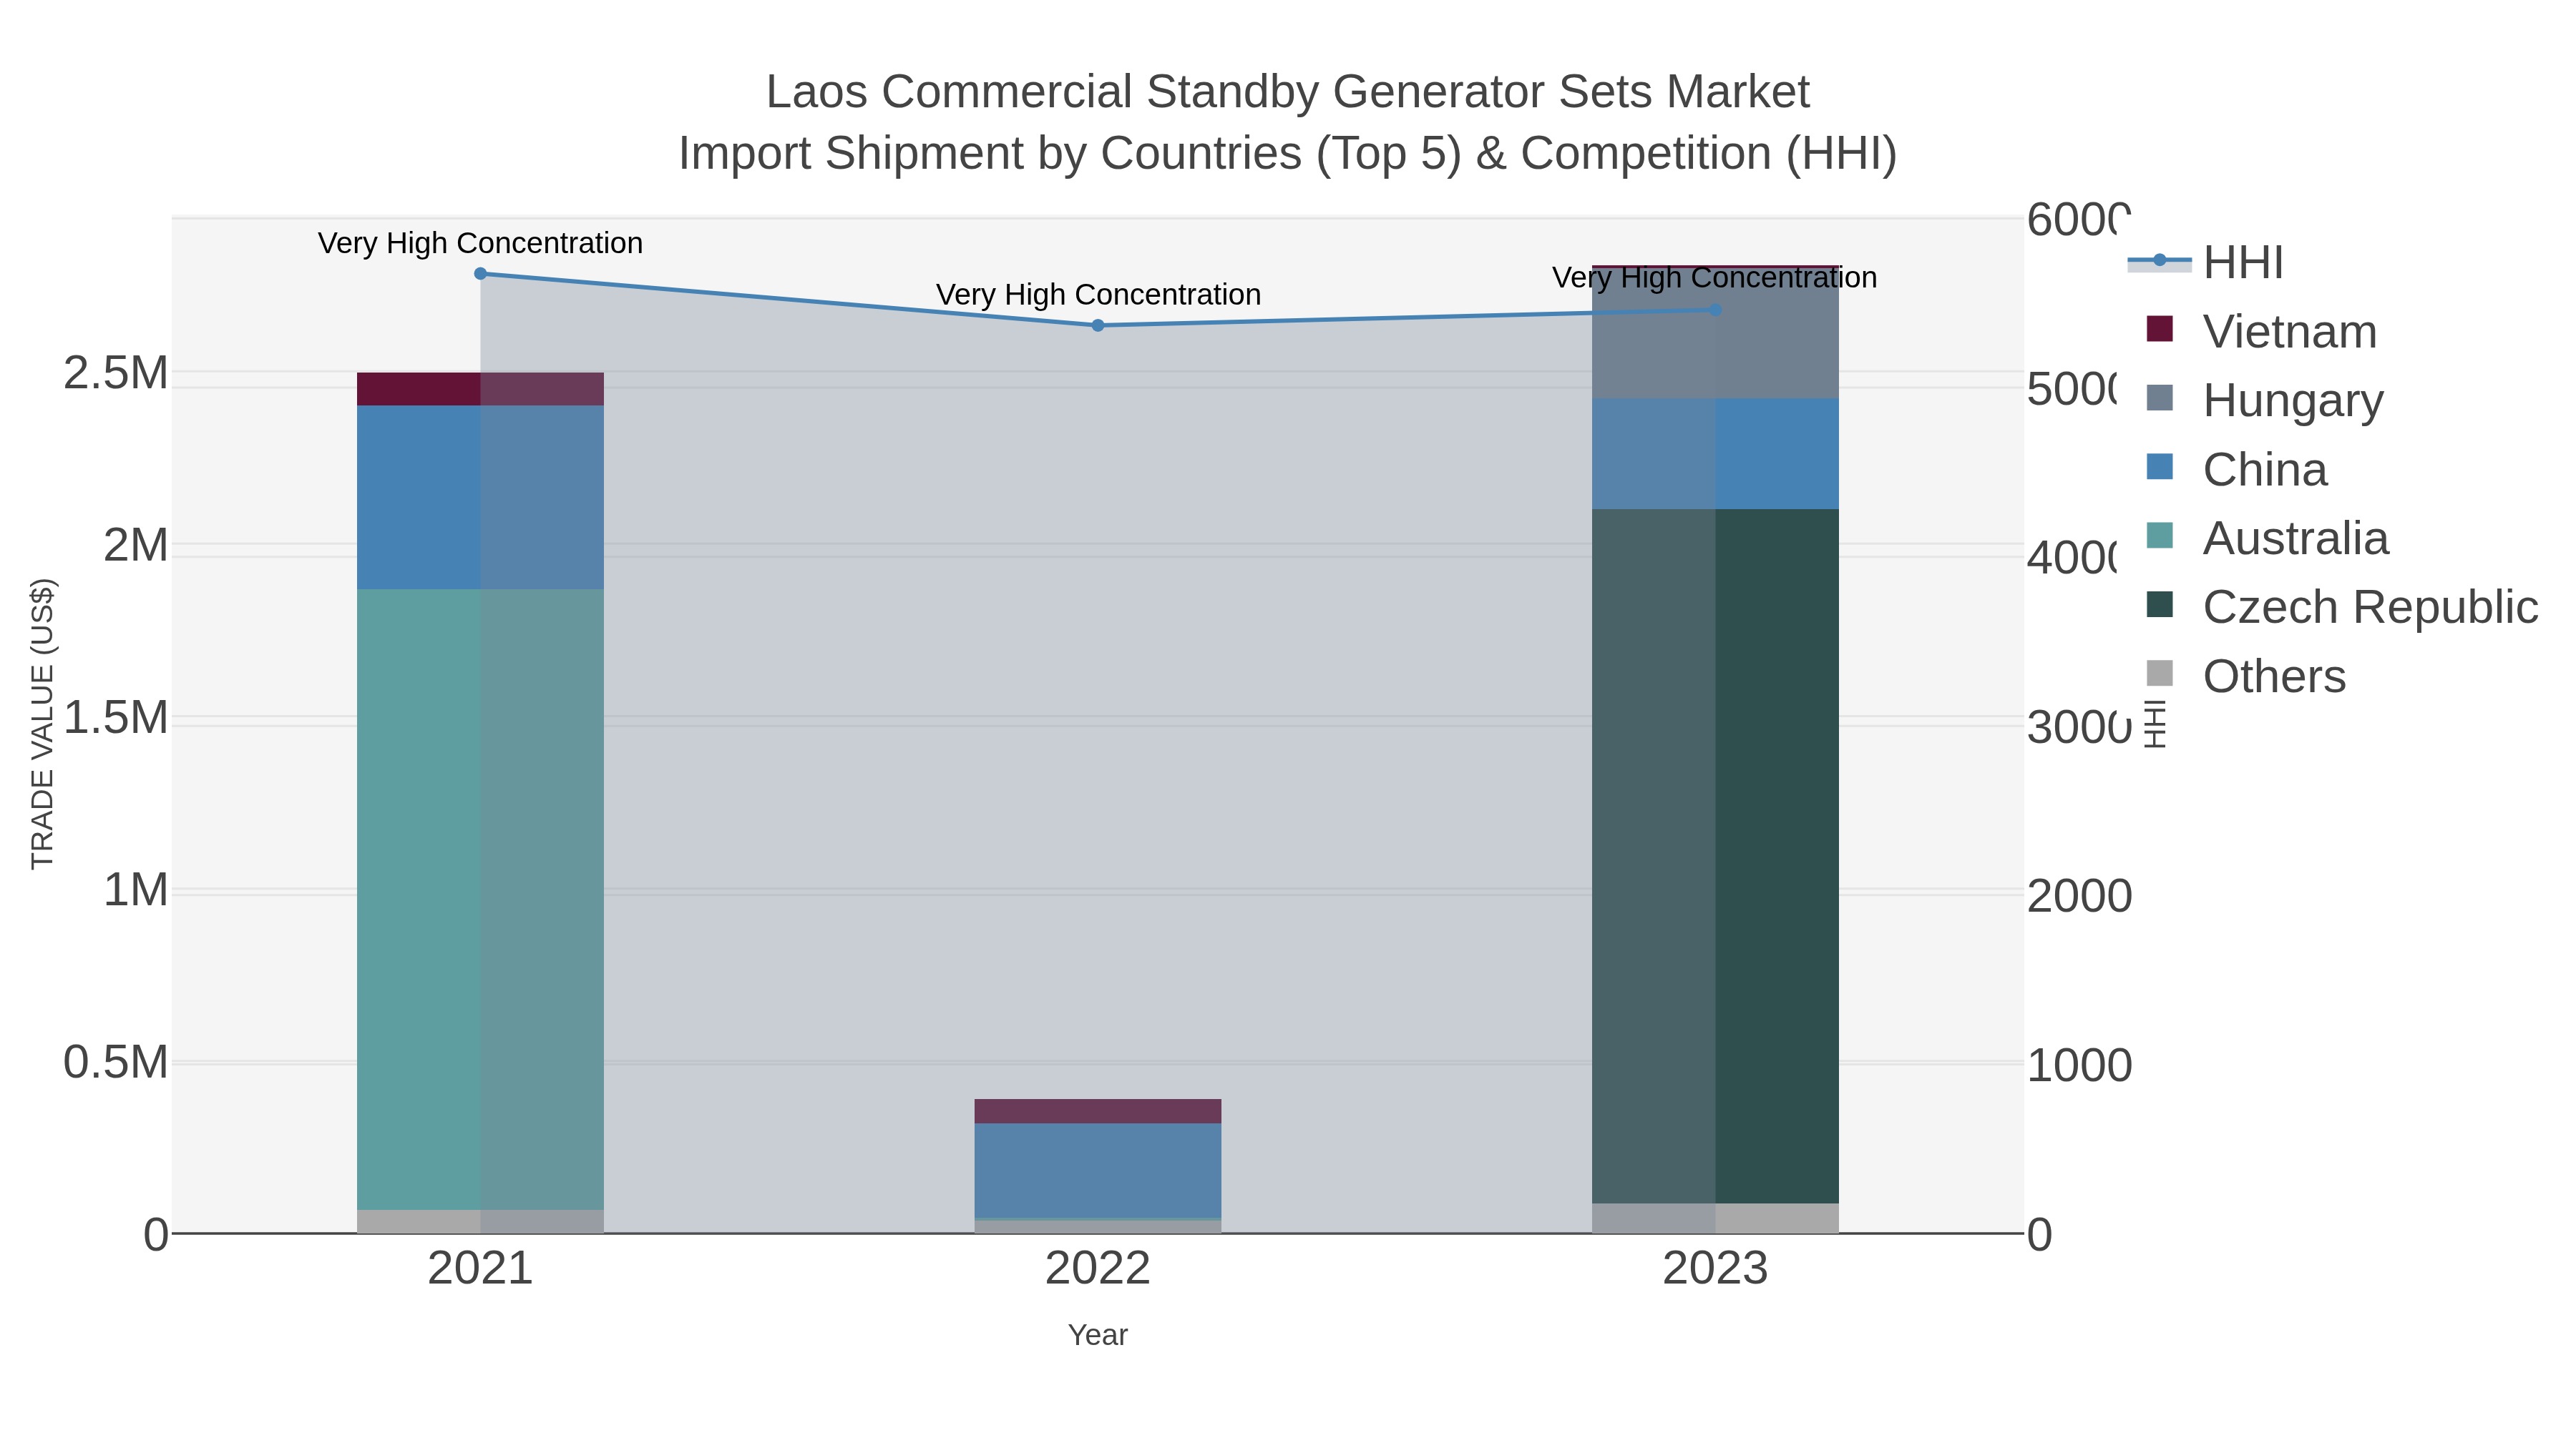Click the 1000 HHI axis tick label
The height and width of the screenshot is (1448, 2576).
[x=2080, y=1066]
